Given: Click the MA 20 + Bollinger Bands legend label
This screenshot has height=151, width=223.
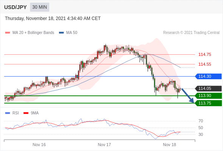Looking at the screenshot, I should 33,33.
